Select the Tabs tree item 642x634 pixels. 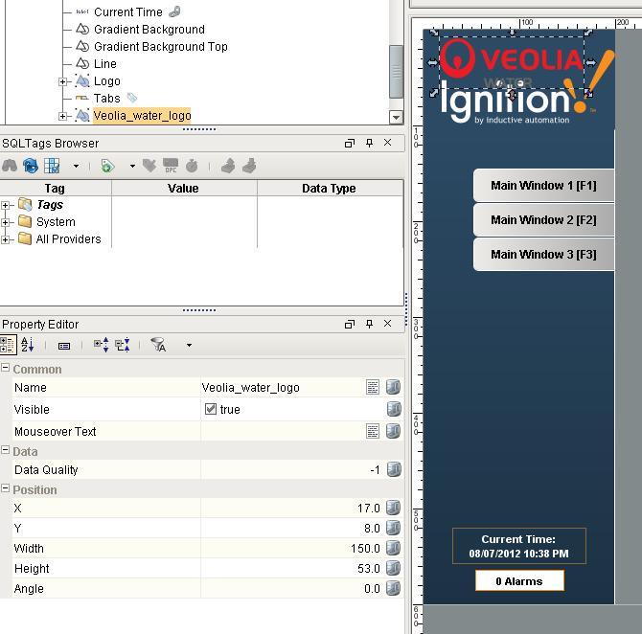coord(107,99)
